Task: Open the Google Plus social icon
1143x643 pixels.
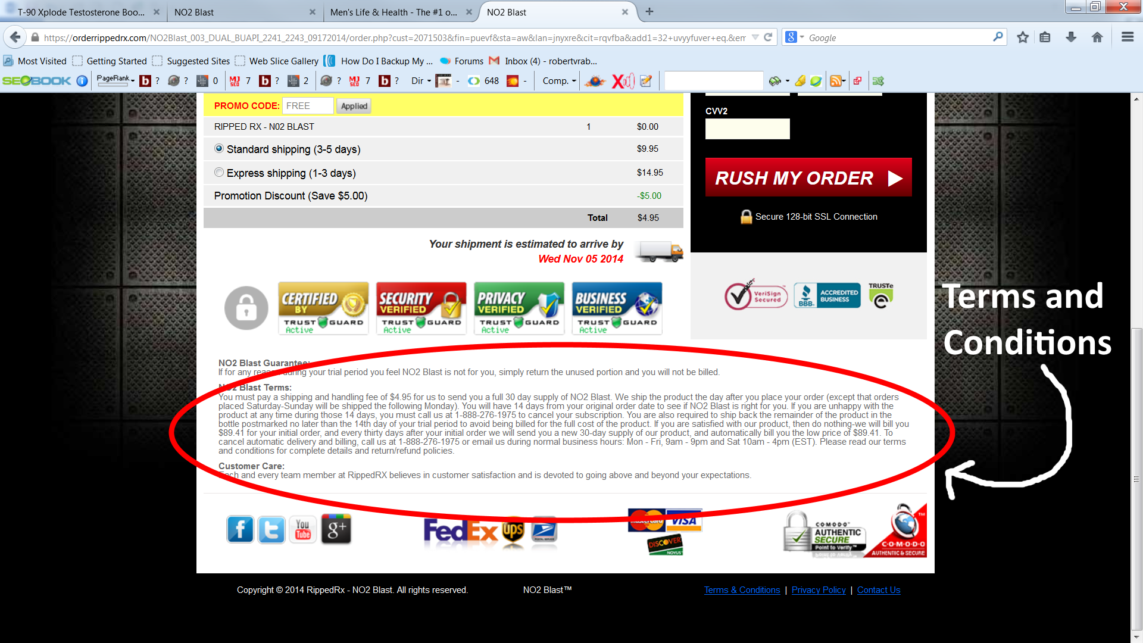Action: (336, 529)
